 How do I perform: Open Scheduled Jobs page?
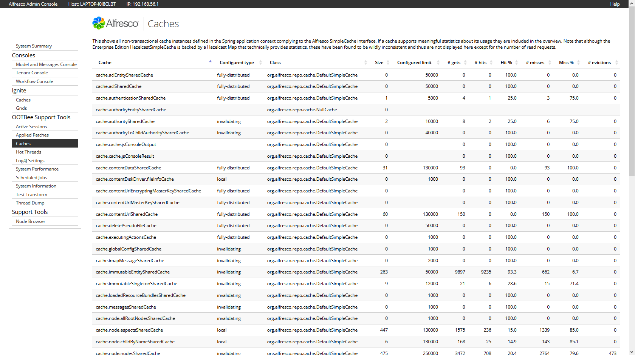31,178
